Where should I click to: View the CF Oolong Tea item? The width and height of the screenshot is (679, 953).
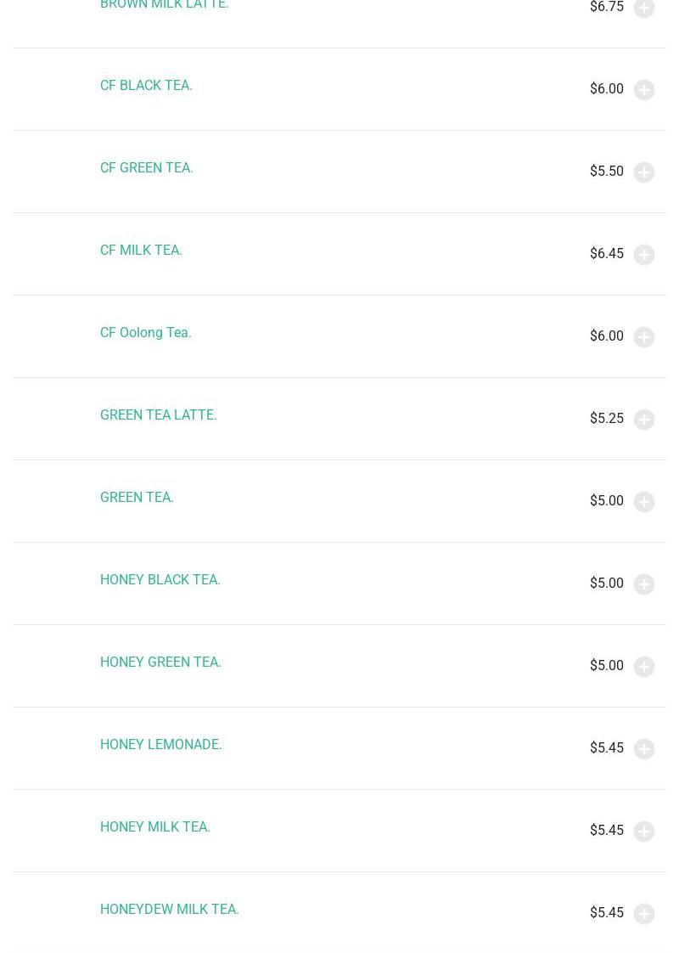tap(146, 333)
